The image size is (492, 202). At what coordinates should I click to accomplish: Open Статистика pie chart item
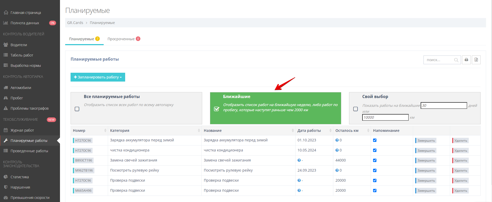[x=6, y=177]
